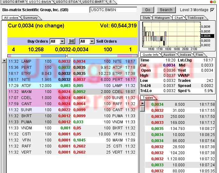Click the Trades list scrollbar thumb

143,109
